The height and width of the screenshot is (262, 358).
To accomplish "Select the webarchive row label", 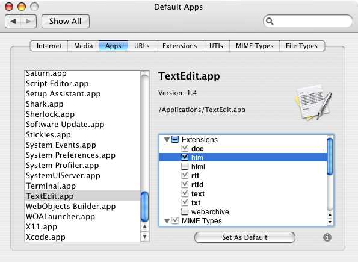I will coord(210,212).
